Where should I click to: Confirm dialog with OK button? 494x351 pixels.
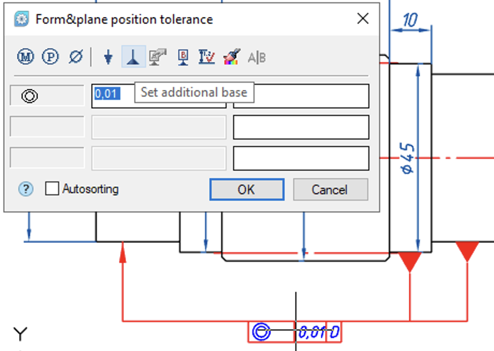coord(246,189)
